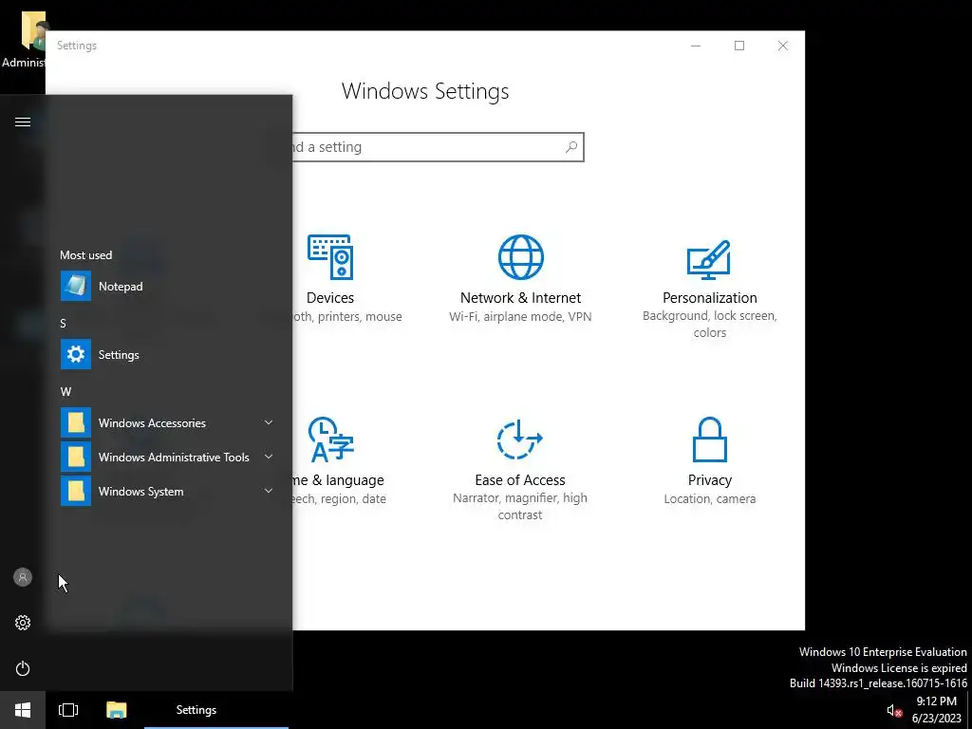This screenshot has width=972, height=729.
Task: Click 'Location, camera' description
Action: click(x=710, y=498)
